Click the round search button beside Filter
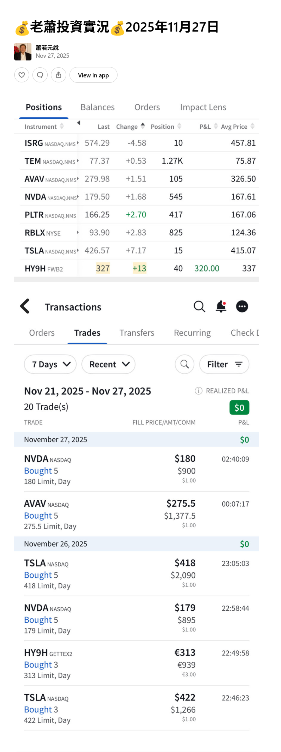The image size is (281, 752). [184, 364]
